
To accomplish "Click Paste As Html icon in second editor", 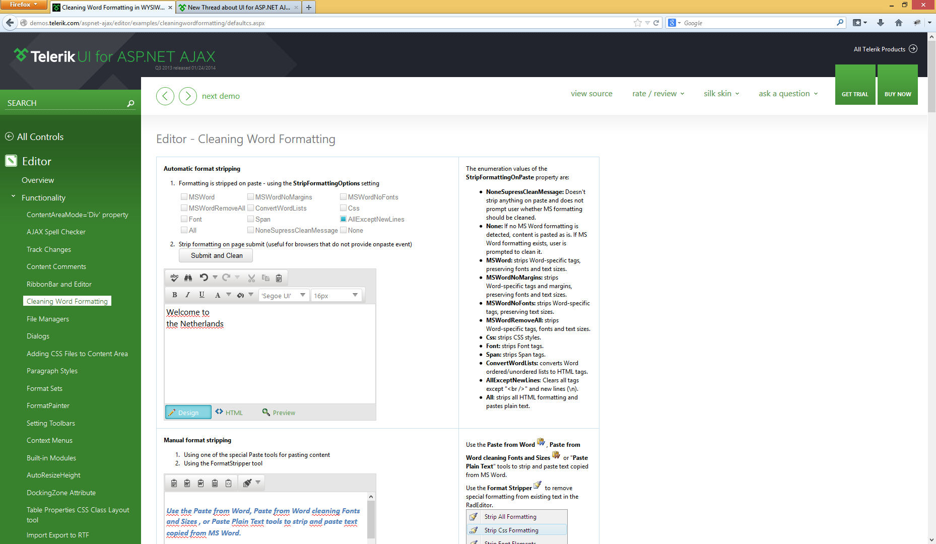I will (x=228, y=483).
